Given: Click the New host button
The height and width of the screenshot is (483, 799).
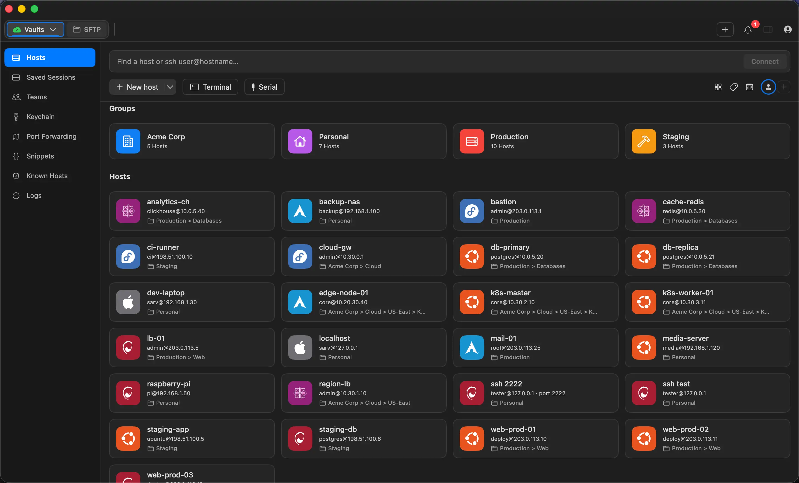Looking at the screenshot, I should coord(137,87).
